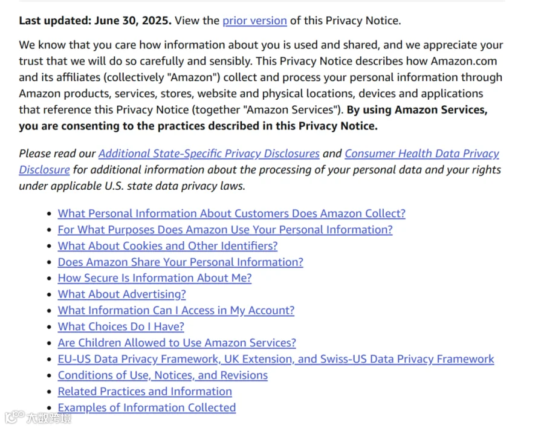Screen dimensions: 544x428
Task: Click the Last updated June 30, 2025 text
Action: (95, 21)
